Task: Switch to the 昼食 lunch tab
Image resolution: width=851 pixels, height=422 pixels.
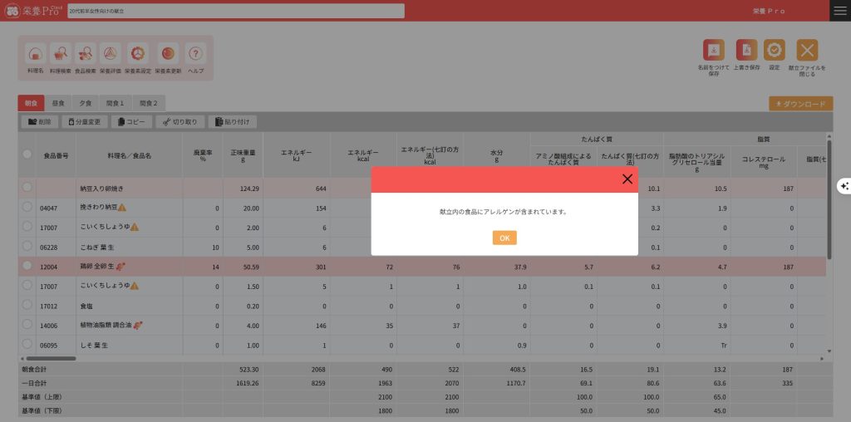Action: pyautogui.click(x=58, y=103)
